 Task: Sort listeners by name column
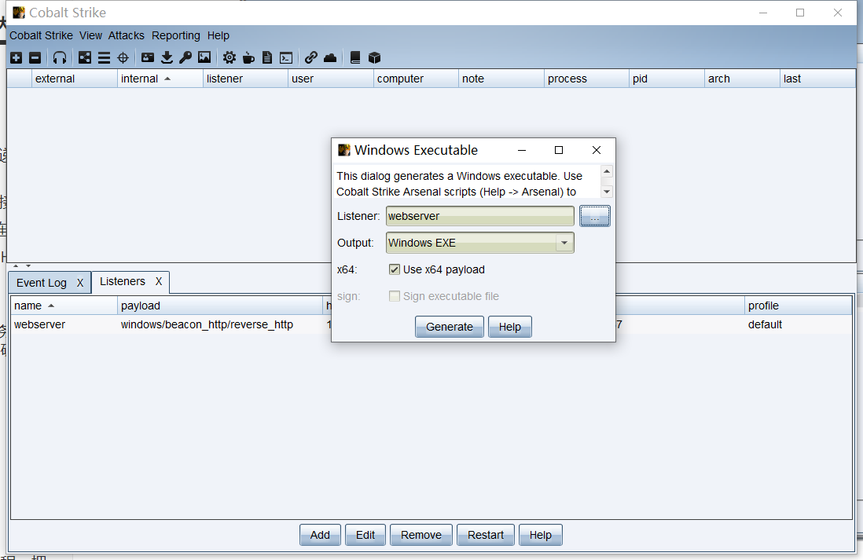pyautogui.click(x=64, y=306)
